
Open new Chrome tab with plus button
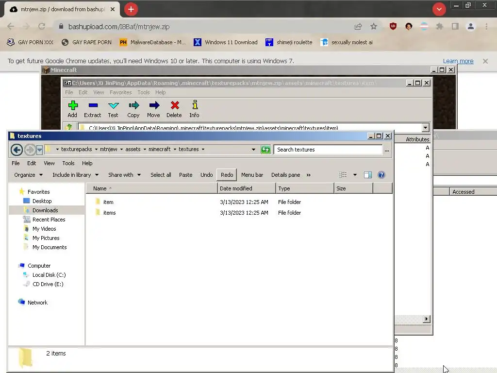pos(131,9)
